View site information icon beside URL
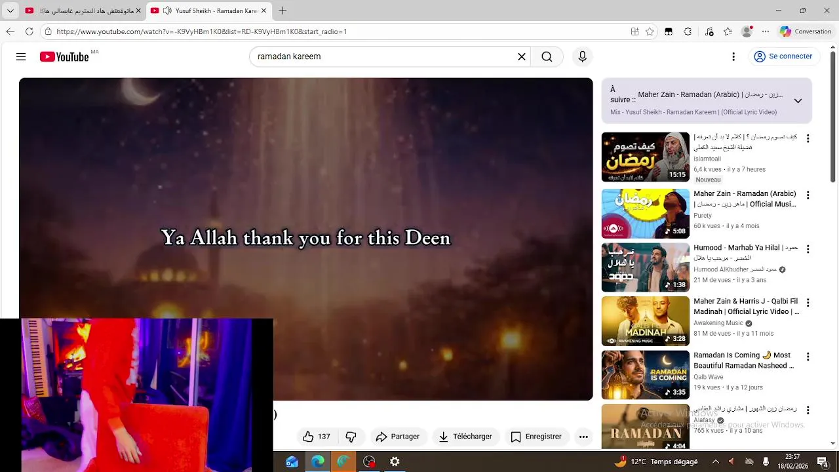Image resolution: width=839 pixels, height=472 pixels. coord(48,31)
